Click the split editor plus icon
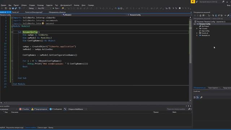Screen dimensions: 231x130 [190, 17]
